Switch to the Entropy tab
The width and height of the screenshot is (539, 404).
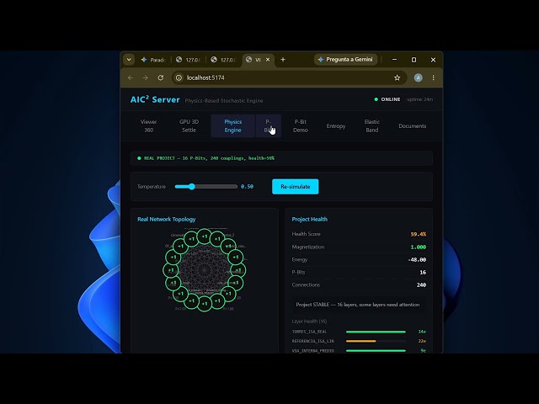[x=336, y=126]
